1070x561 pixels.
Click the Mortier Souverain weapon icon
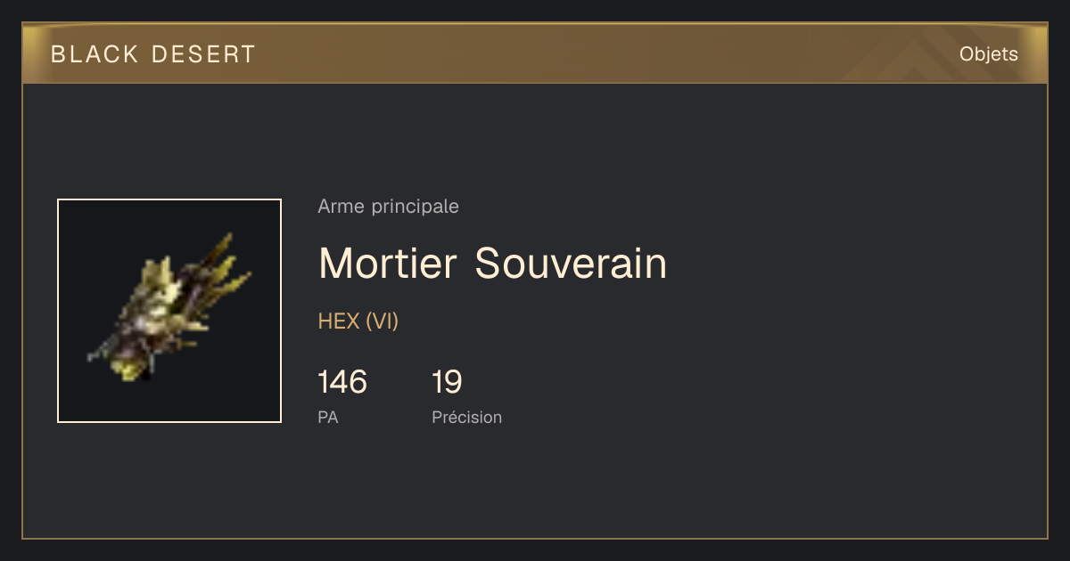point(169,311)
